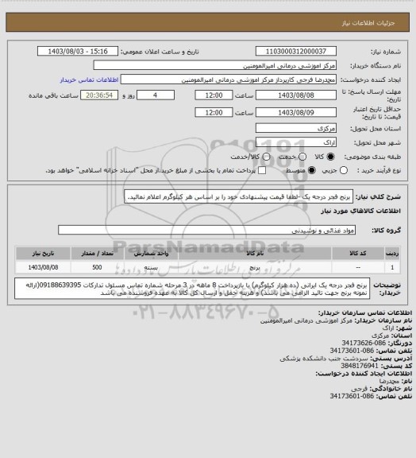Click the organization phone number after تلفن تماس under دورنگار
Screen dimensions: 416x458
coord(352,351)
